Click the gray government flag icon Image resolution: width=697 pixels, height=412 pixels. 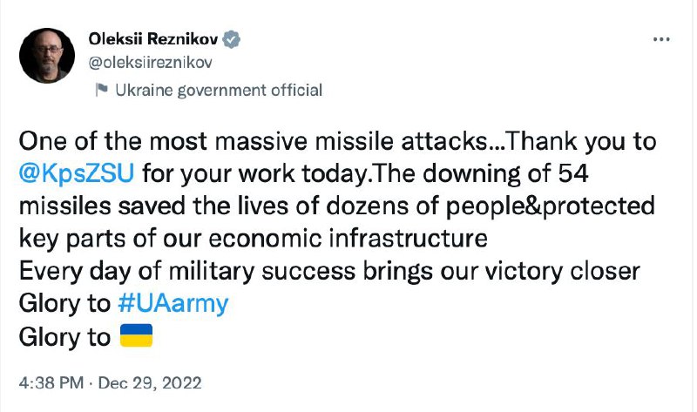pos(99,90)
